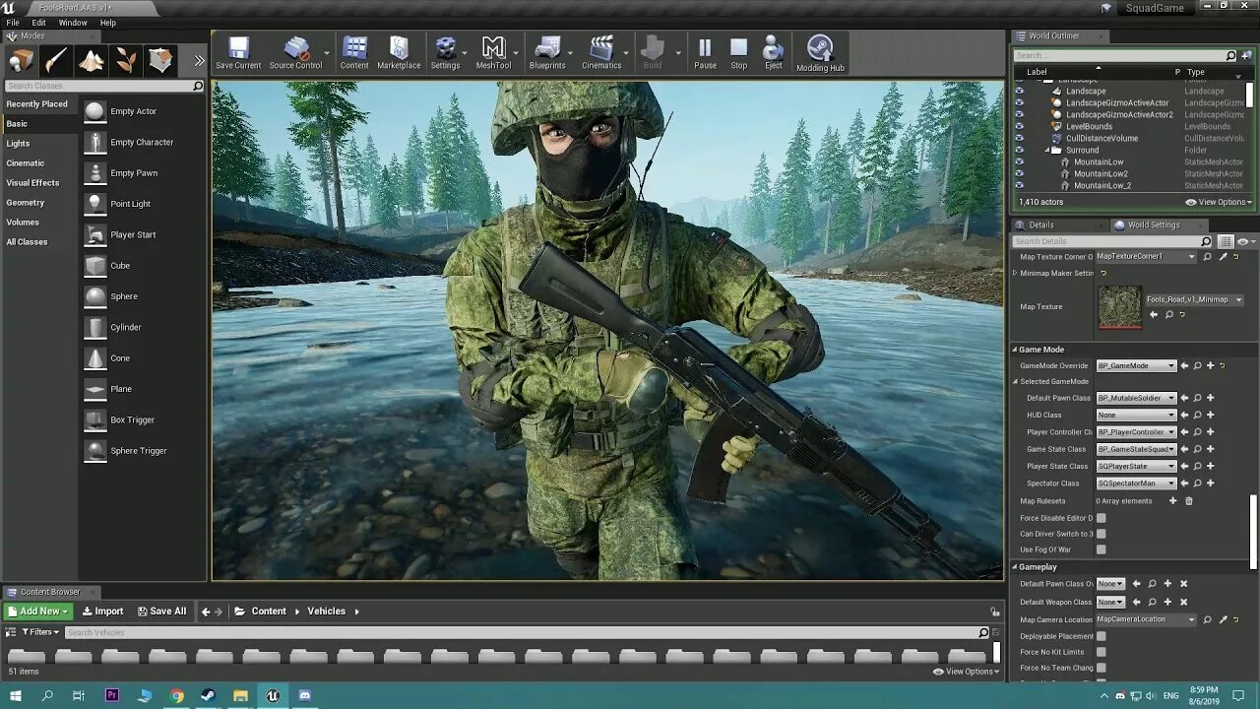The height and width of the screenshot is (709, 1260).
Task: Open the Content toolbar button
Action: click(354, 53)
